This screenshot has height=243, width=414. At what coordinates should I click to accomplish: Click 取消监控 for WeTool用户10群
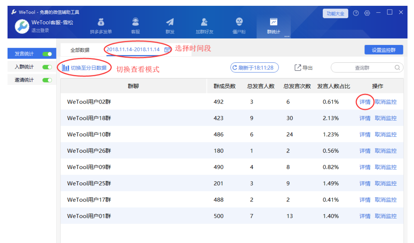point(386,134)
